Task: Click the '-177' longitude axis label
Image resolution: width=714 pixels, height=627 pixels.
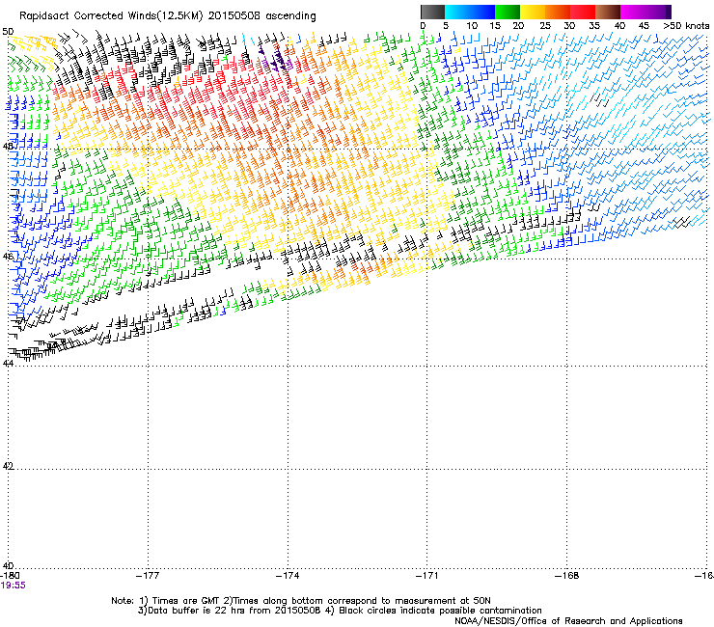Action: coord(148,576)
